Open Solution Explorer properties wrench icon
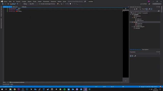 [x=149, y=9]
